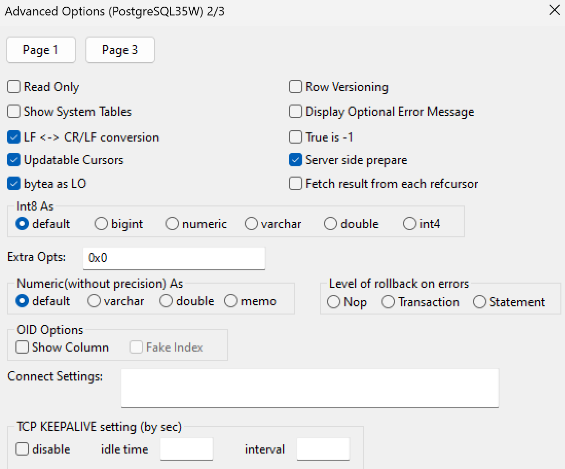The height and width of the screenshot is (469, 565).
Task: Turn off bytea as LO
Action: pos(14,183)
